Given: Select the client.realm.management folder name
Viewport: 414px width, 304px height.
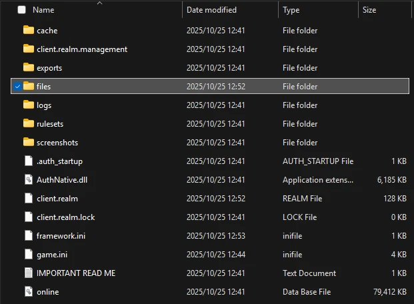Looking at the screenshot, I should click(82, 49).
